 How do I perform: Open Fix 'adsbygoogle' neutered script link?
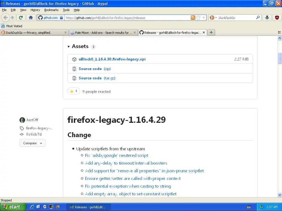116,156
